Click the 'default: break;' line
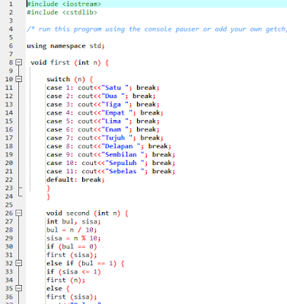Viewport: 287px width, 304px height. click(75, 179)
